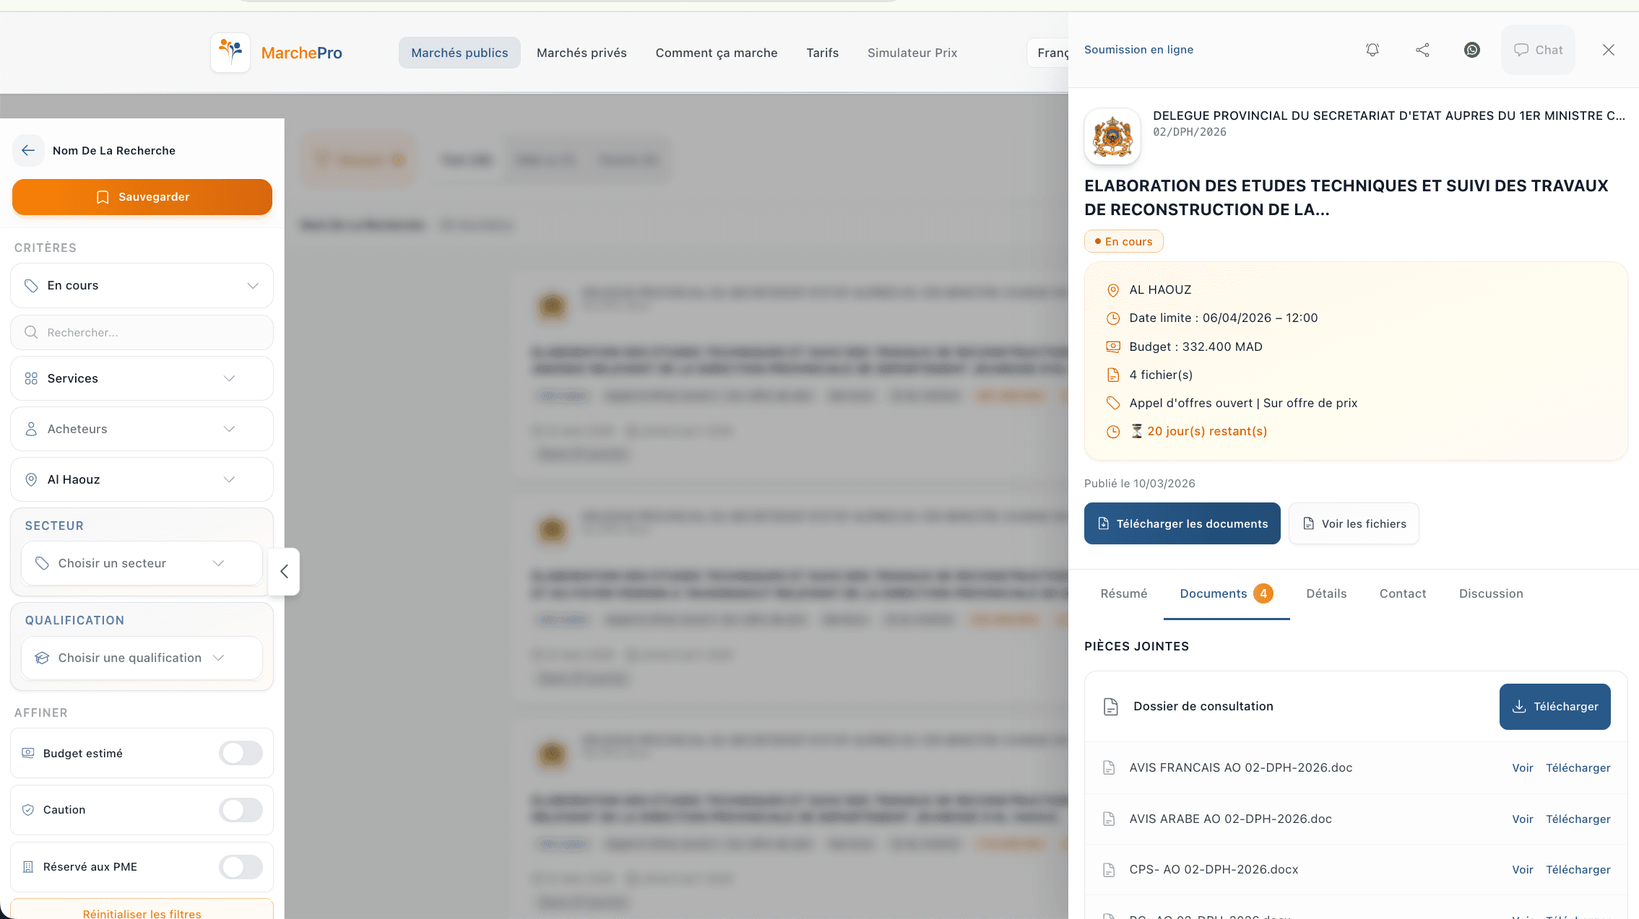Click the share icon in panel header
Image resolution: width=1639 pixels, height=919 pixels.
pos(1422,50)
